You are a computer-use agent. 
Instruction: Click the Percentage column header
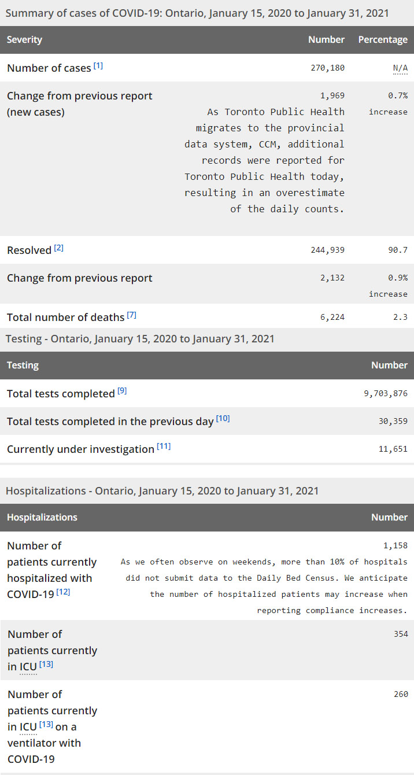coord(383,40)
